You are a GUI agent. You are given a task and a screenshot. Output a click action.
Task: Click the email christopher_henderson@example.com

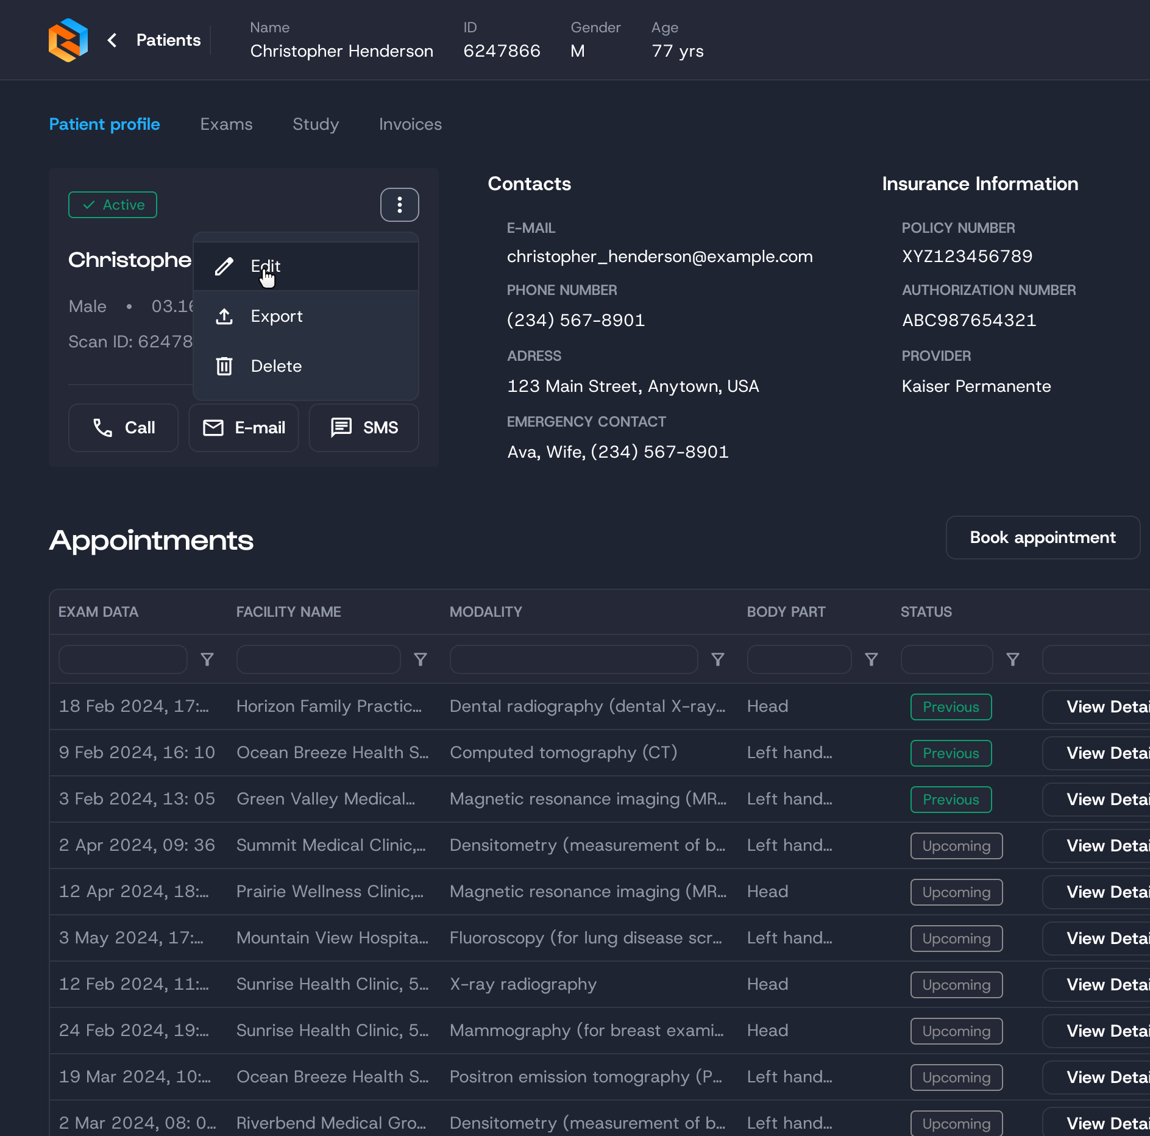(660, 257)
